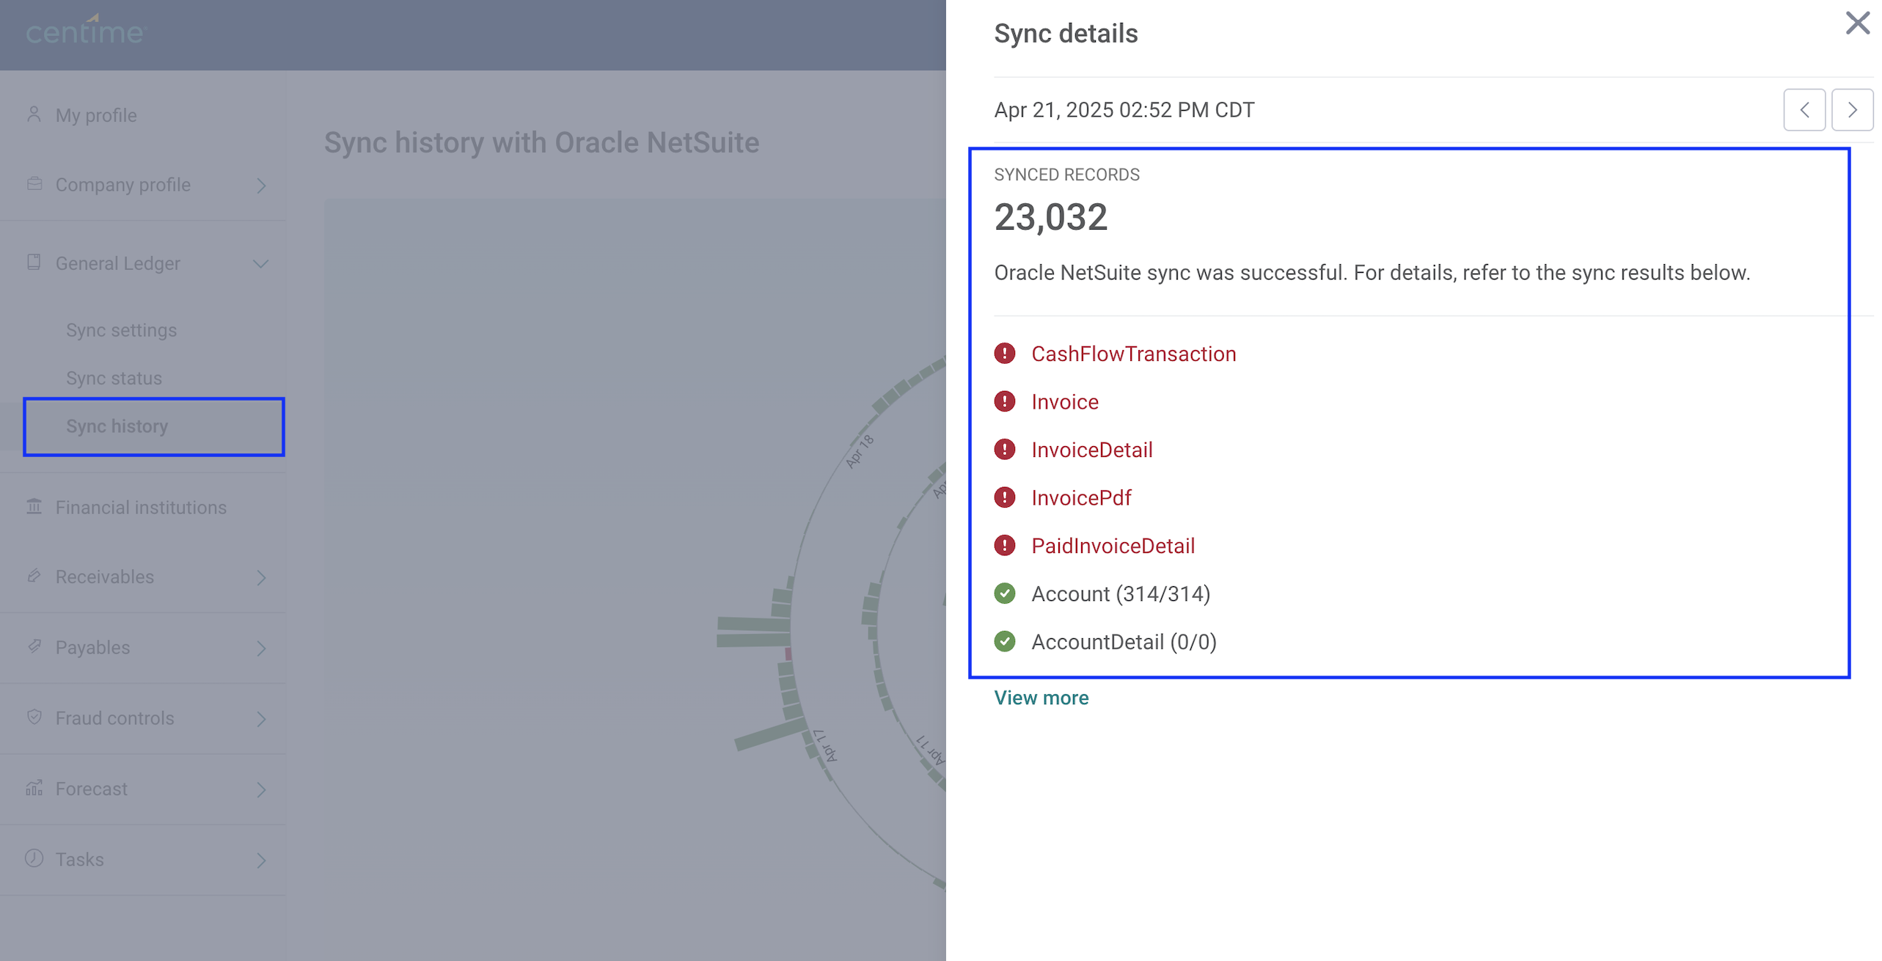
Task: Click the Sync history with Oracle NetSuite heading
Action: coord(541,142)
